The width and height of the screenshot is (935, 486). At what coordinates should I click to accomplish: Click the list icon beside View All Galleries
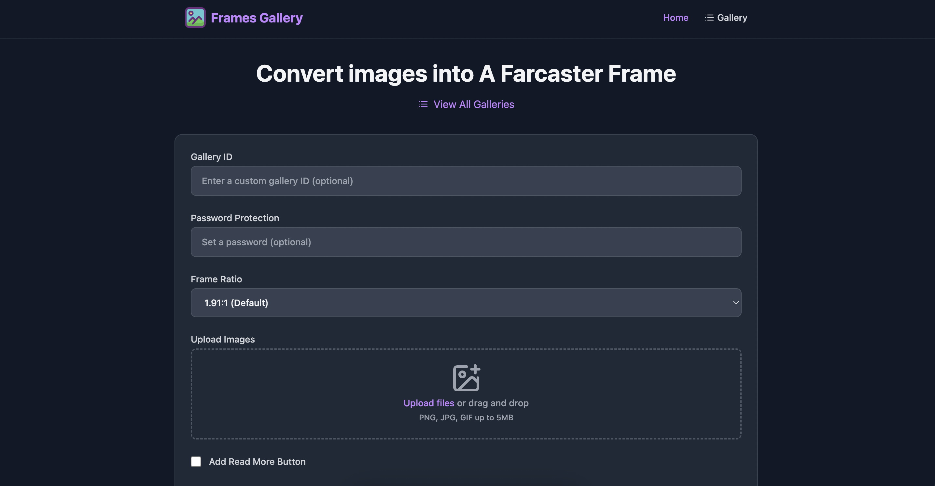[423, 104]
